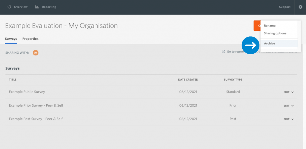
Task: Click the date of Example Public Survey
Action: click(188, 92)
